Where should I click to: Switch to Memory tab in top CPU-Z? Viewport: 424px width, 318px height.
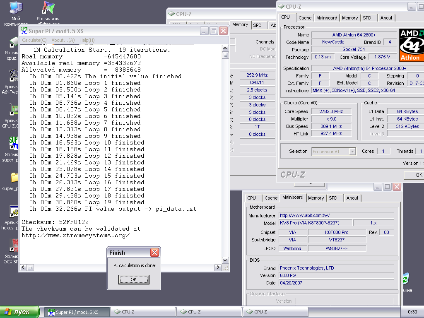(x=349, y=18)
